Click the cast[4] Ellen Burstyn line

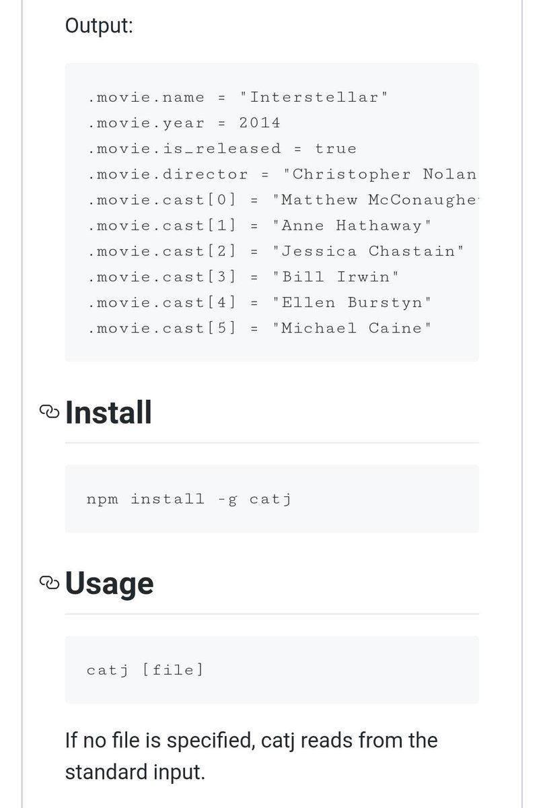point(259,302)
